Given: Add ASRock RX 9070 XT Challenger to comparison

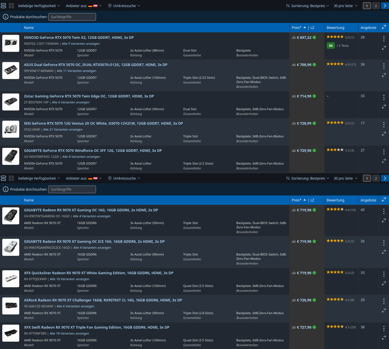Looking at the screenshot, I should [384, 310].
